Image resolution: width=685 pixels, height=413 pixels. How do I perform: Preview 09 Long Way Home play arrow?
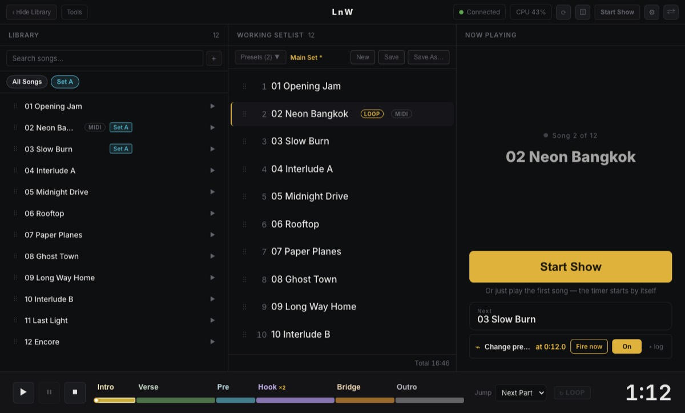pos(212,278)
